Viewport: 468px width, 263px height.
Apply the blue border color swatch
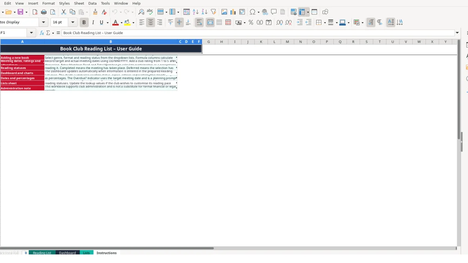click(x=342, y=23)
